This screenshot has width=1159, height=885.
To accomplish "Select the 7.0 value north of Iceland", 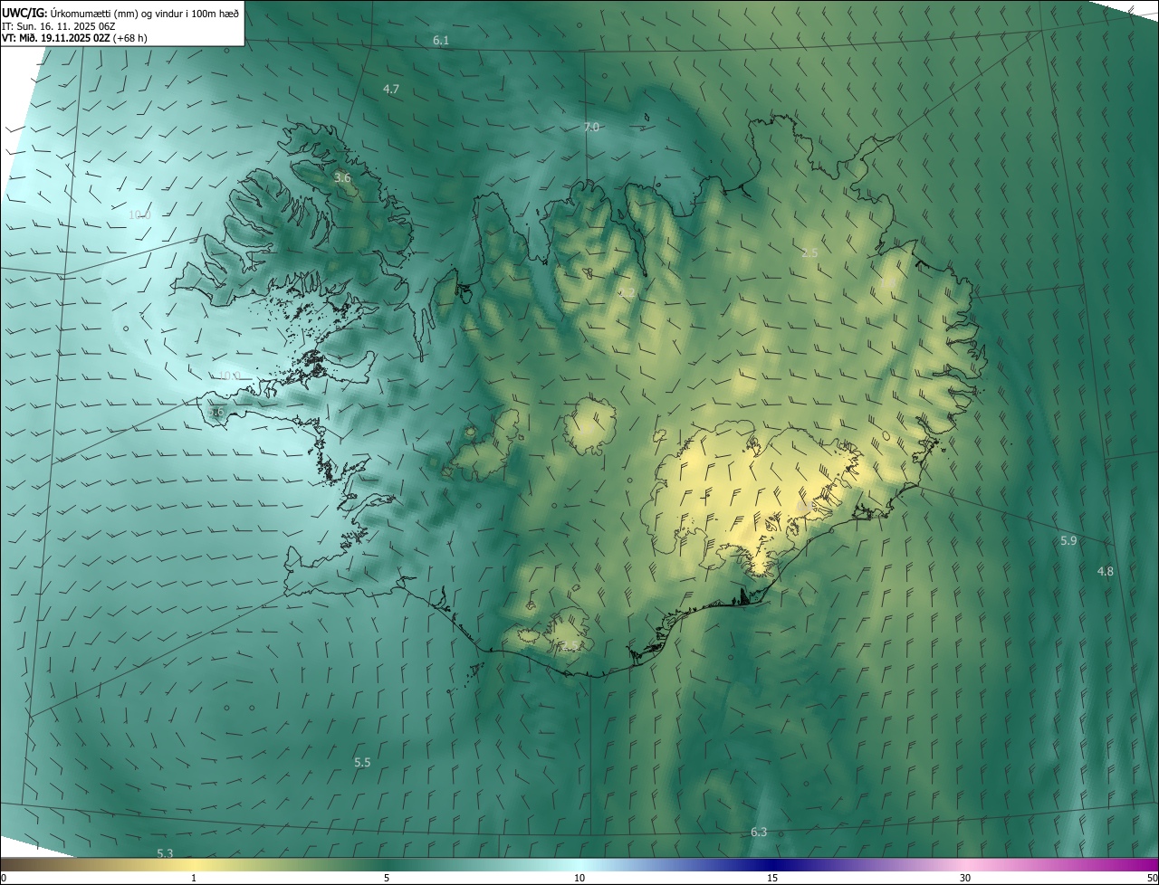I will point(591,128).
